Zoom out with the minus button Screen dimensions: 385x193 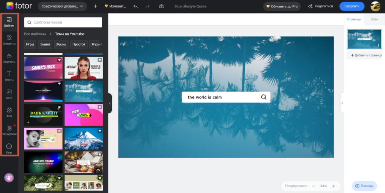pos(314,186)
